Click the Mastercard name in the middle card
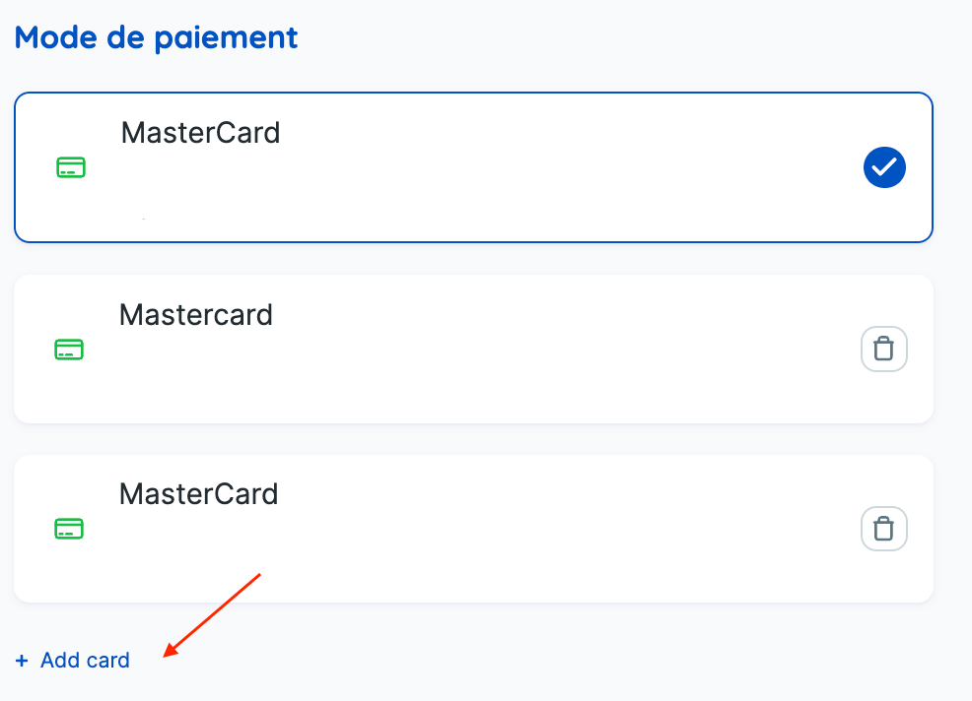Screen dimensions: 972x701 pyautogui.click(x=195, y=315)
